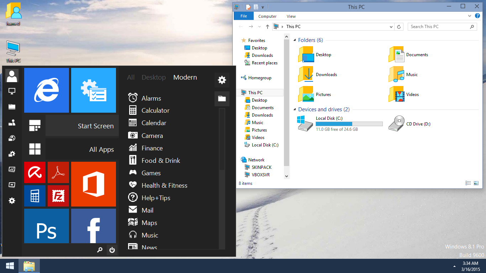Viewport: 486px width, 273px height.
Task: Open the Adobe Acrobat Reader tile
Action: [58, 172]
